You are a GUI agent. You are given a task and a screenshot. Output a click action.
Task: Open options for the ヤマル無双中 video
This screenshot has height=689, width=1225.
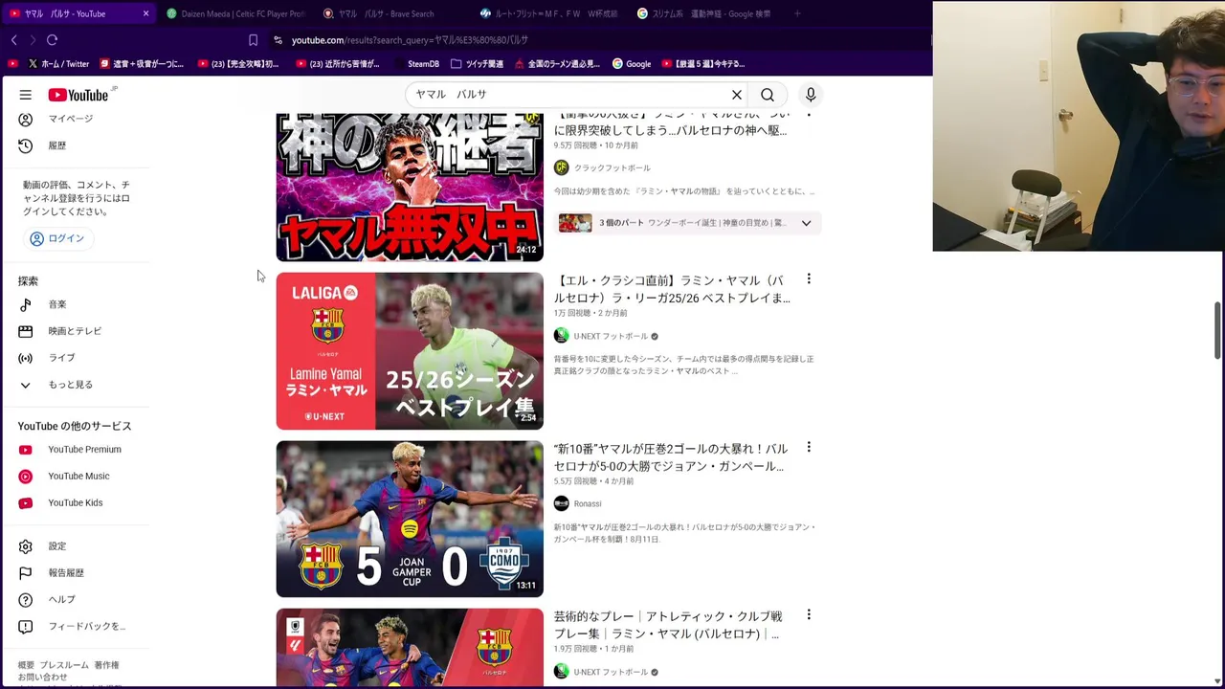tap(809, 114)
